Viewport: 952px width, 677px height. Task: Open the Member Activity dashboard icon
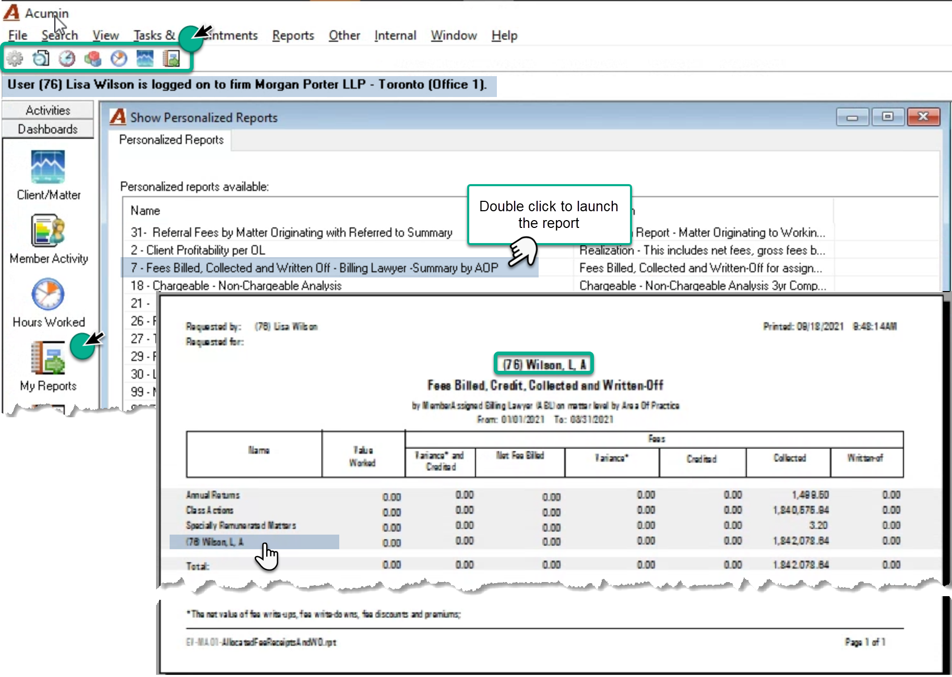(x=48, y=230)
